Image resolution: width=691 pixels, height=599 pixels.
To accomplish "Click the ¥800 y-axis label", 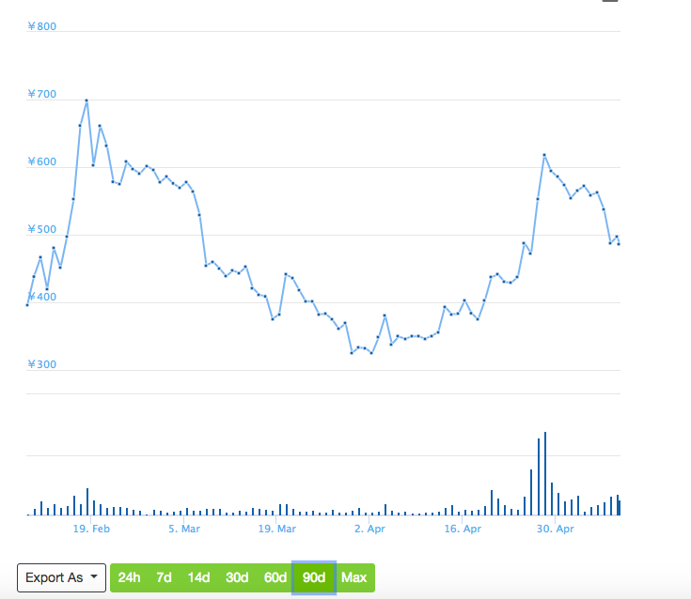I will click(x=42, y=26).
